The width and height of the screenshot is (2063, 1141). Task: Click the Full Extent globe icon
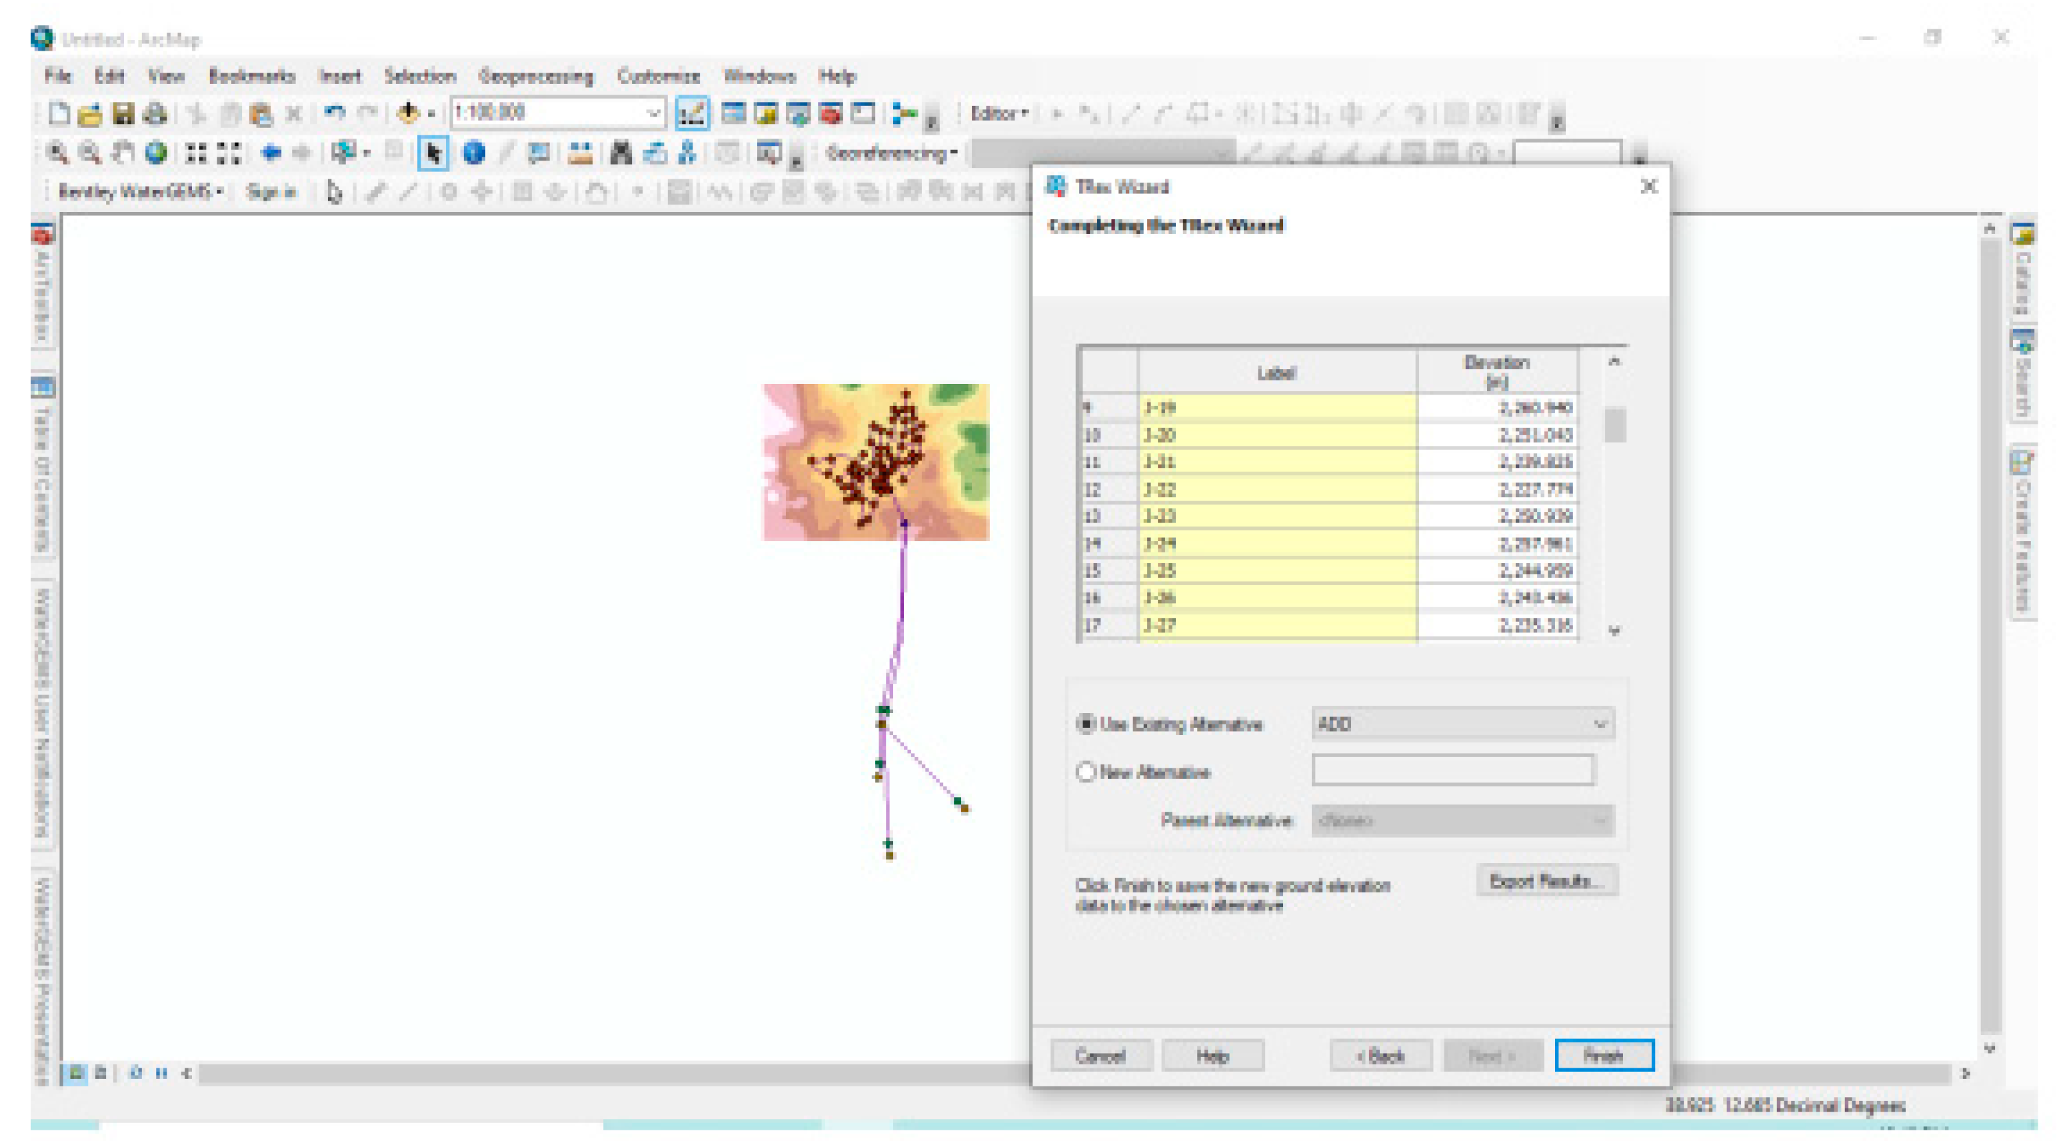point(156,152)
